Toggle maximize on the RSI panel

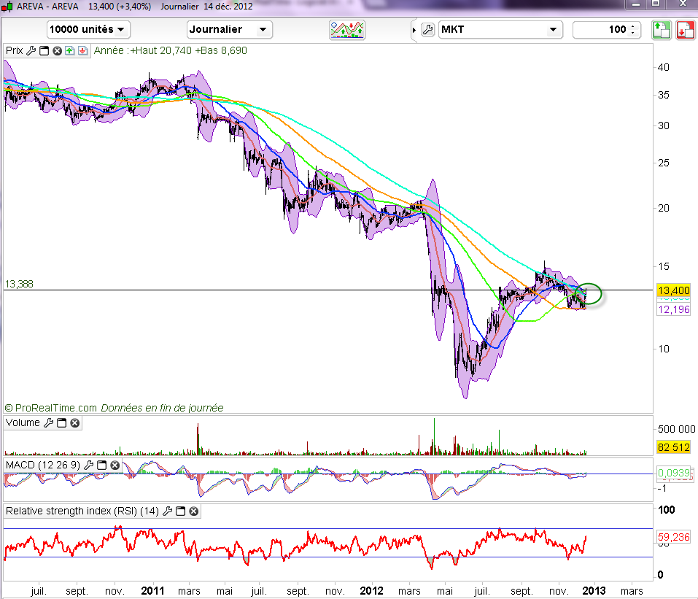click(180, 511)
